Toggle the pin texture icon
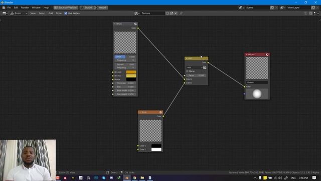This screenshot has height=181, width=321. (181, 14)
